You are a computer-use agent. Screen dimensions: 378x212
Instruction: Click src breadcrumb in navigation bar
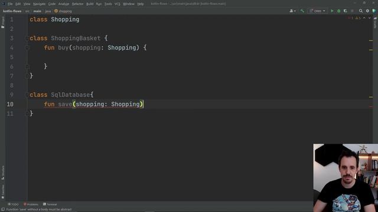click(x=27, y=11)
